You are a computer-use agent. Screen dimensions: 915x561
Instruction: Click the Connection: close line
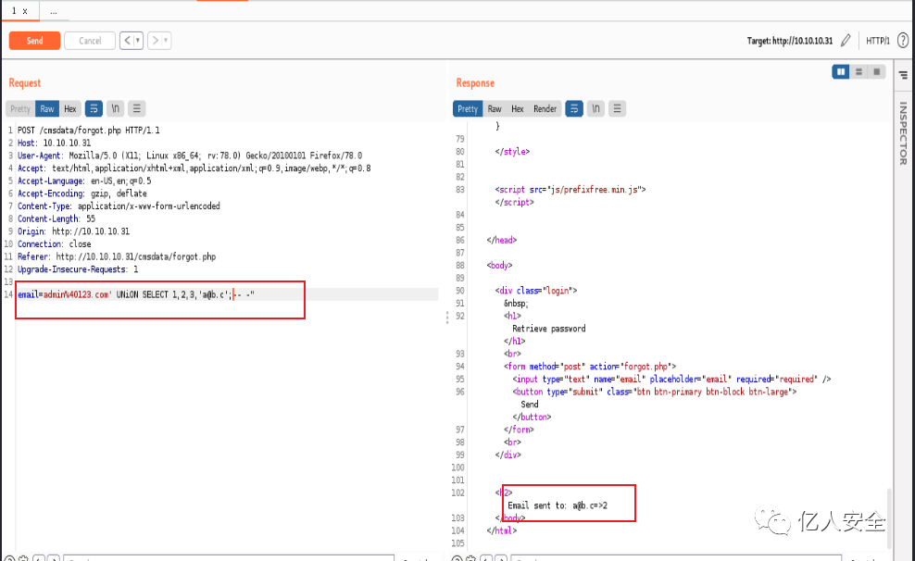coord(54,244)
